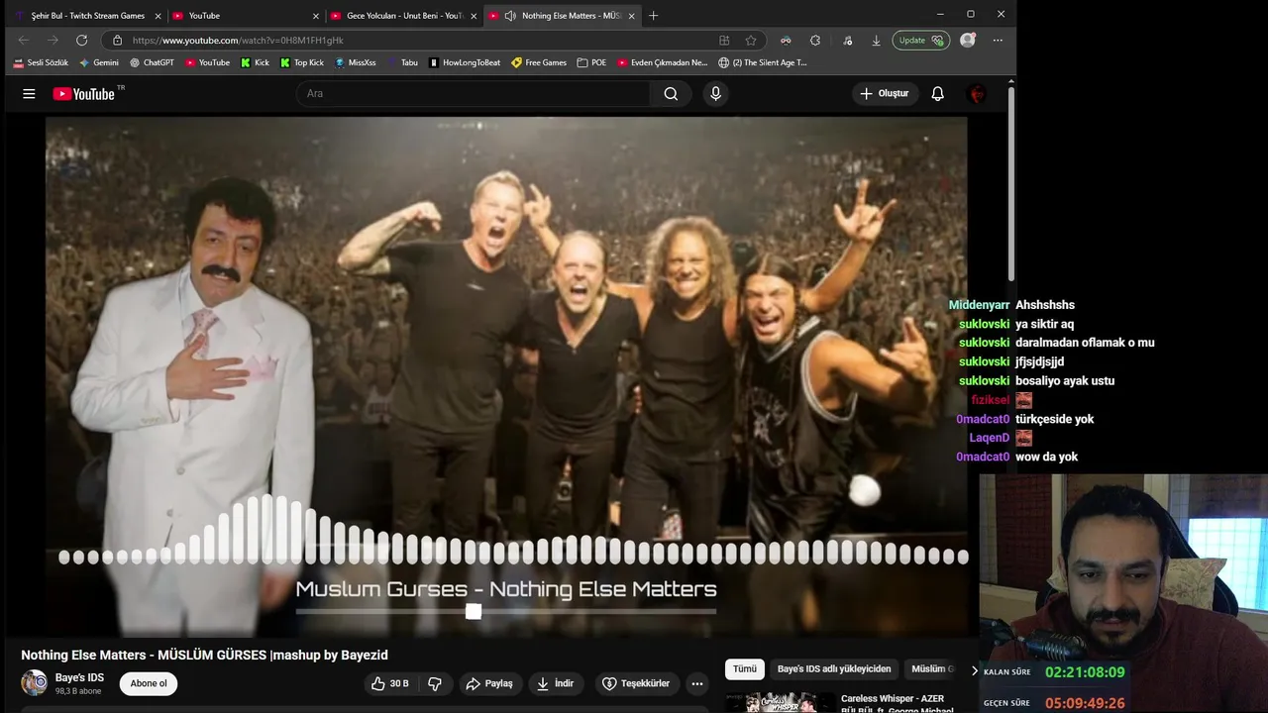The image size is (1268, 713).
Task: Click the İndir download button
Action: point(555,683)
